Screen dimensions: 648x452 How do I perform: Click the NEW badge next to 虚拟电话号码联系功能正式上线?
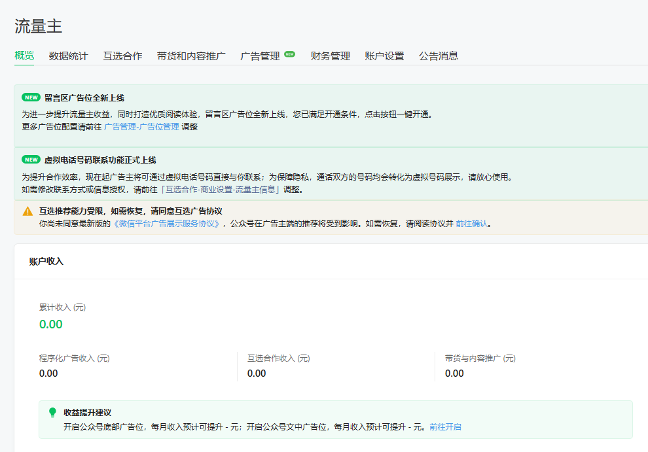pyautogui.click(x=31, y=160)
